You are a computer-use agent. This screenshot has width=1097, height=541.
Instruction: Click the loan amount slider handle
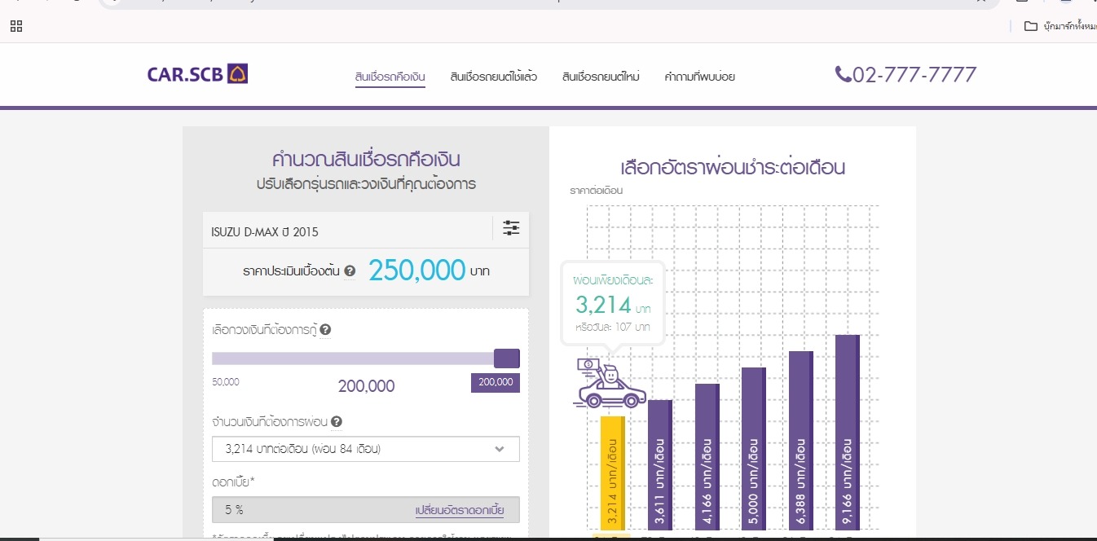click(507, 358)
